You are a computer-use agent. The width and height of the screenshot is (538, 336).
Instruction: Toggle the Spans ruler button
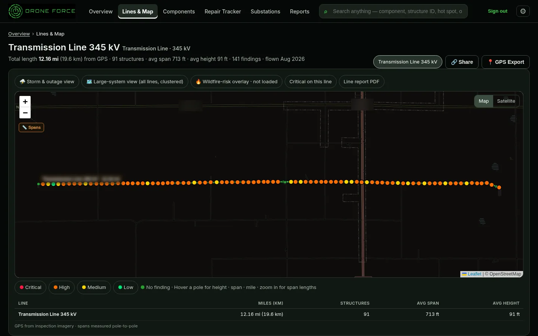[31, 127]
